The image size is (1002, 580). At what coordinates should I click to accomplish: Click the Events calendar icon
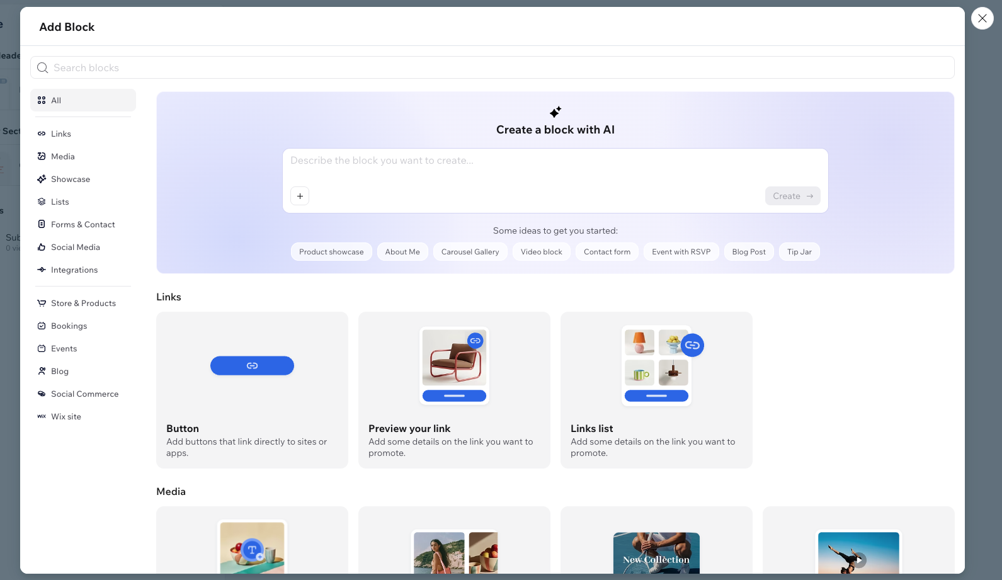(x=42, y=348)
